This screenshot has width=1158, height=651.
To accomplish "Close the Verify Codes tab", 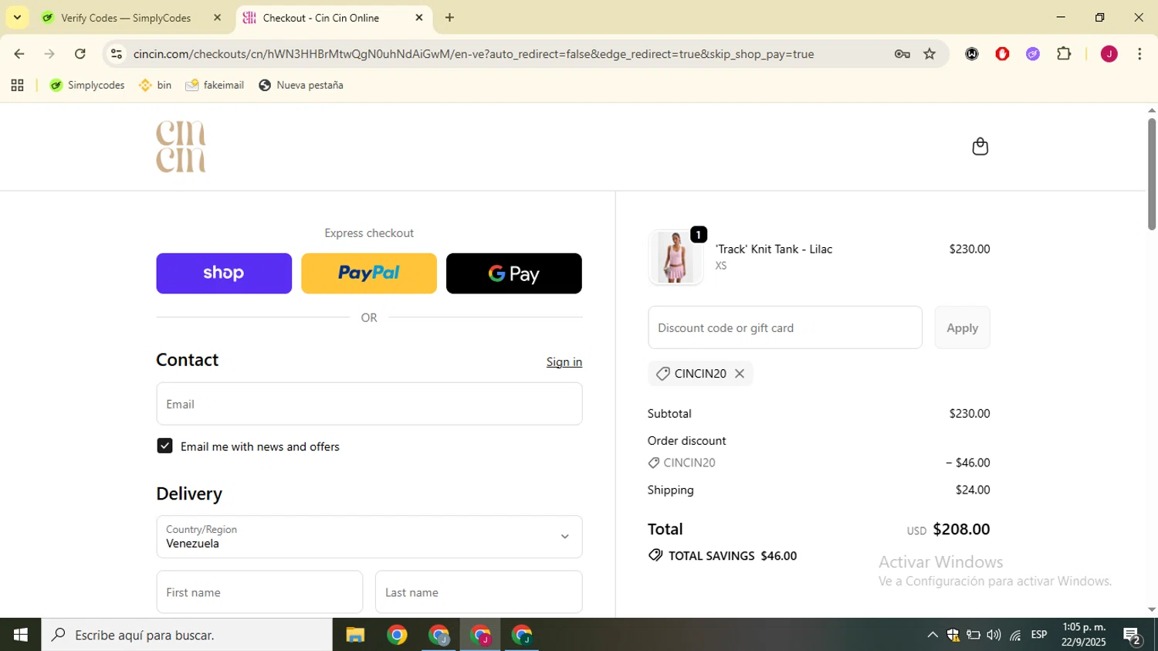I will (x=217, y=17).
